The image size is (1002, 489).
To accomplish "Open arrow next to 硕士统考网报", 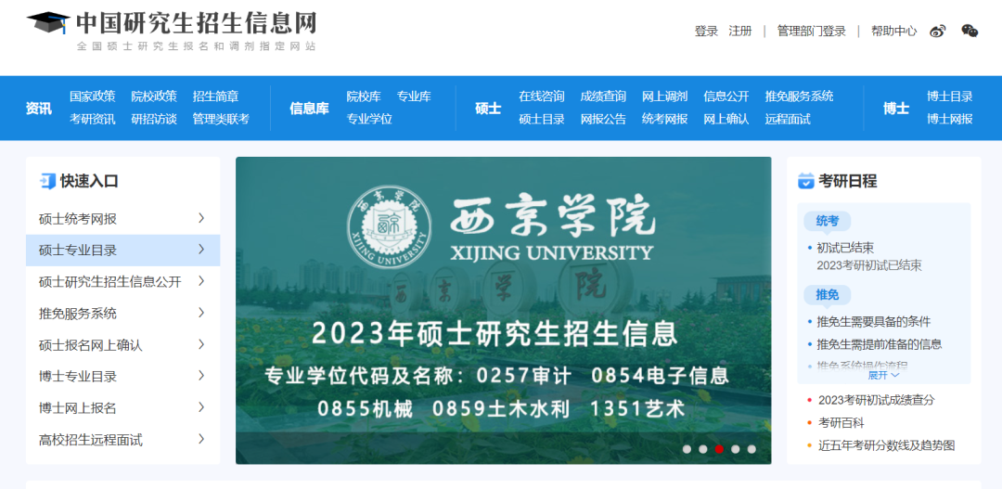I will pyautogui.click(x=201, y=219).
